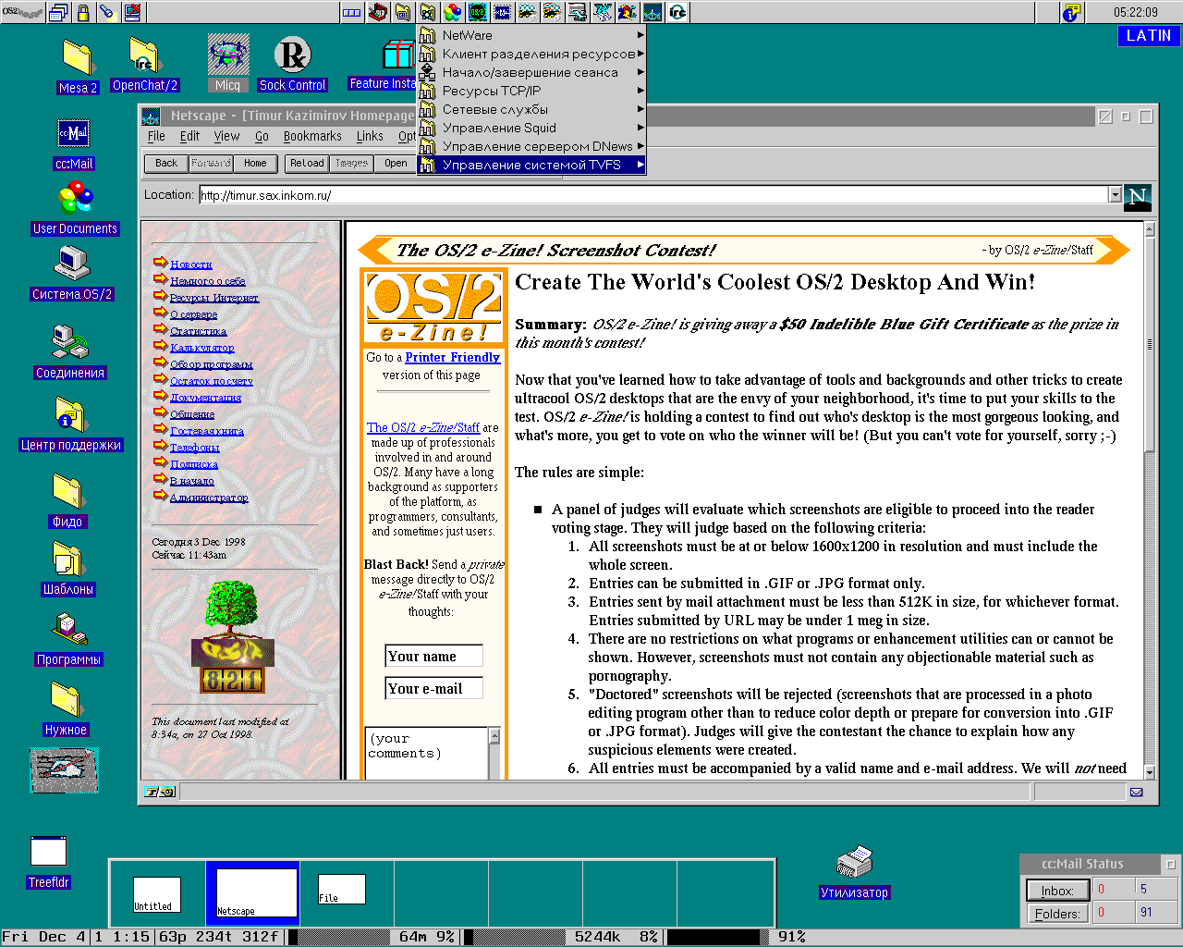Follow the Ресурсы Интернет link
The width and height of the screenshot is (1183, 947).
[214, 298]
